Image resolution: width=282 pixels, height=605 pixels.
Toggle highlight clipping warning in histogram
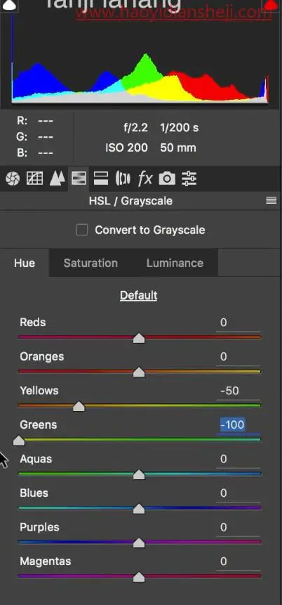coord(271,5)
